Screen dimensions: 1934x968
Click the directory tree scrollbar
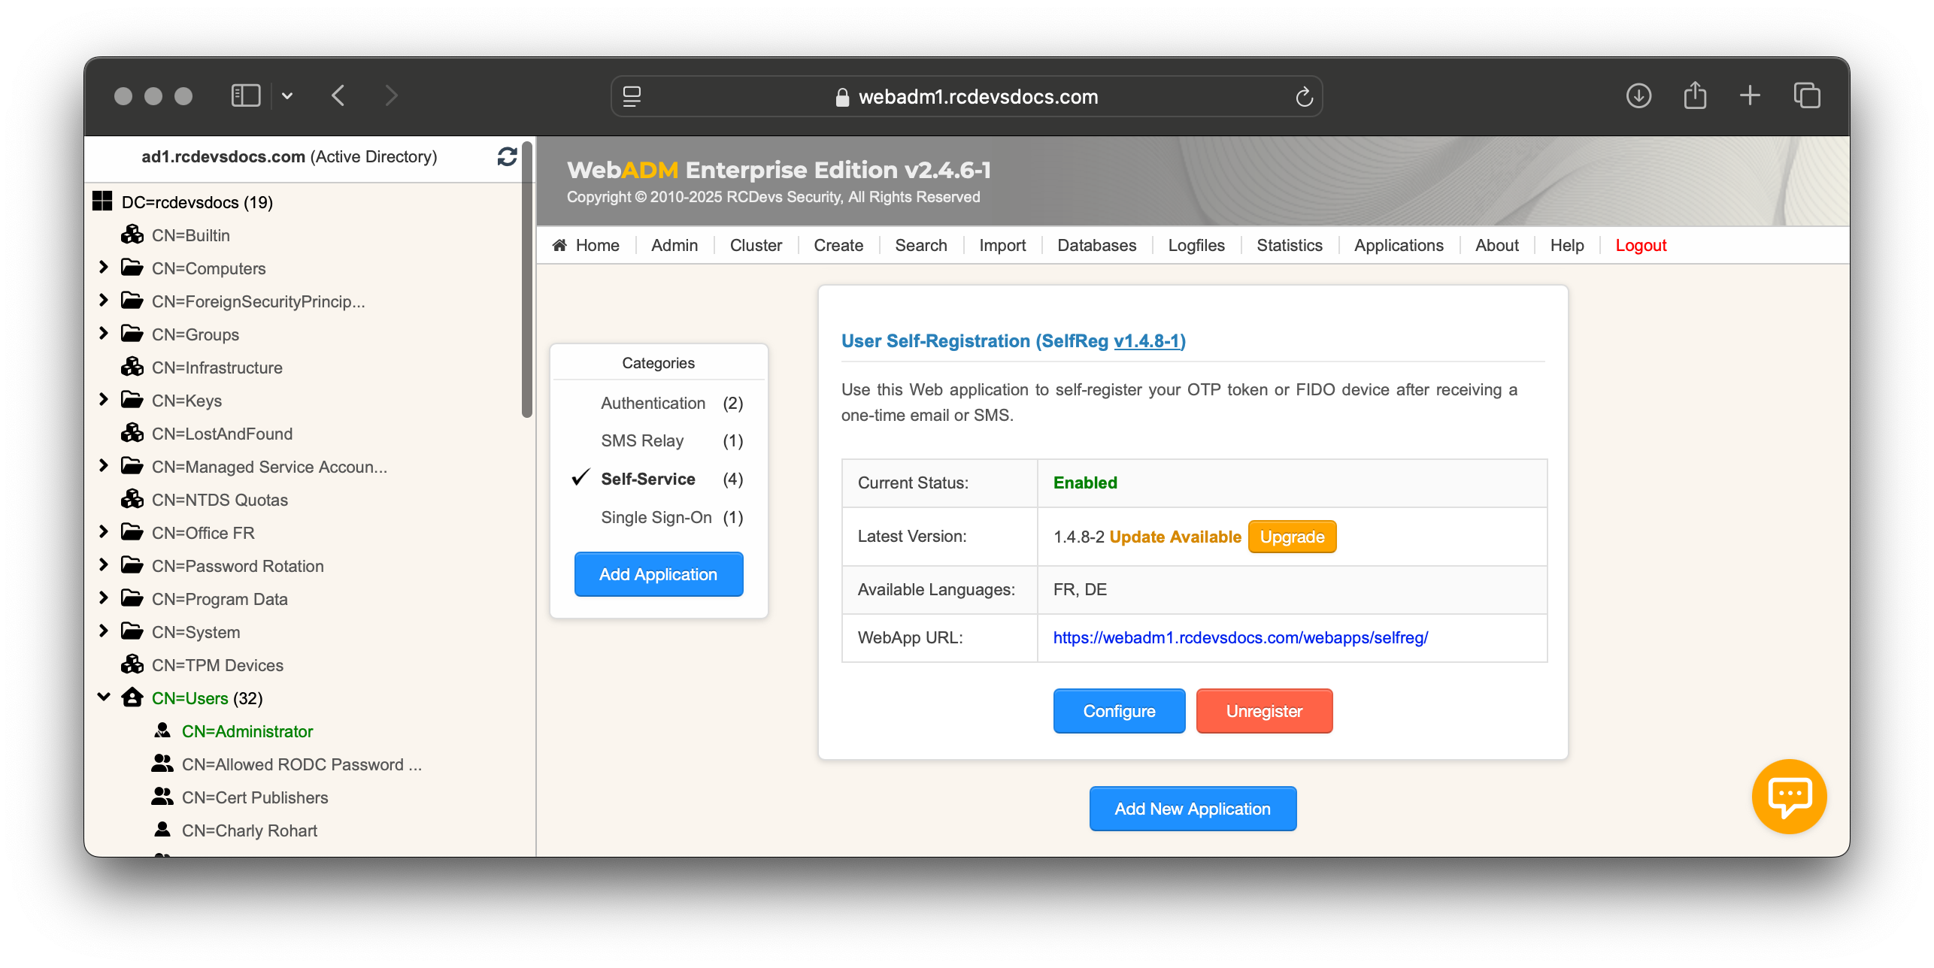(527, 278)
